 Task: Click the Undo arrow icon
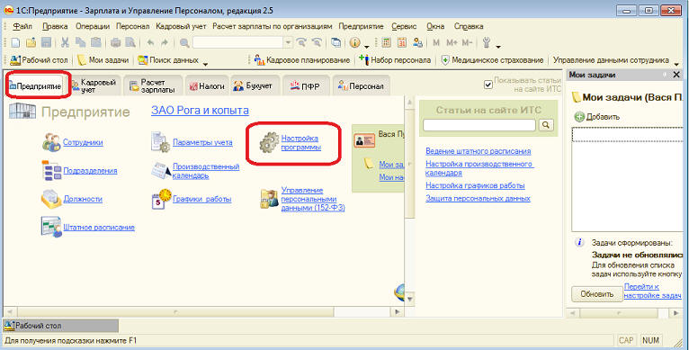coord(151,42)
